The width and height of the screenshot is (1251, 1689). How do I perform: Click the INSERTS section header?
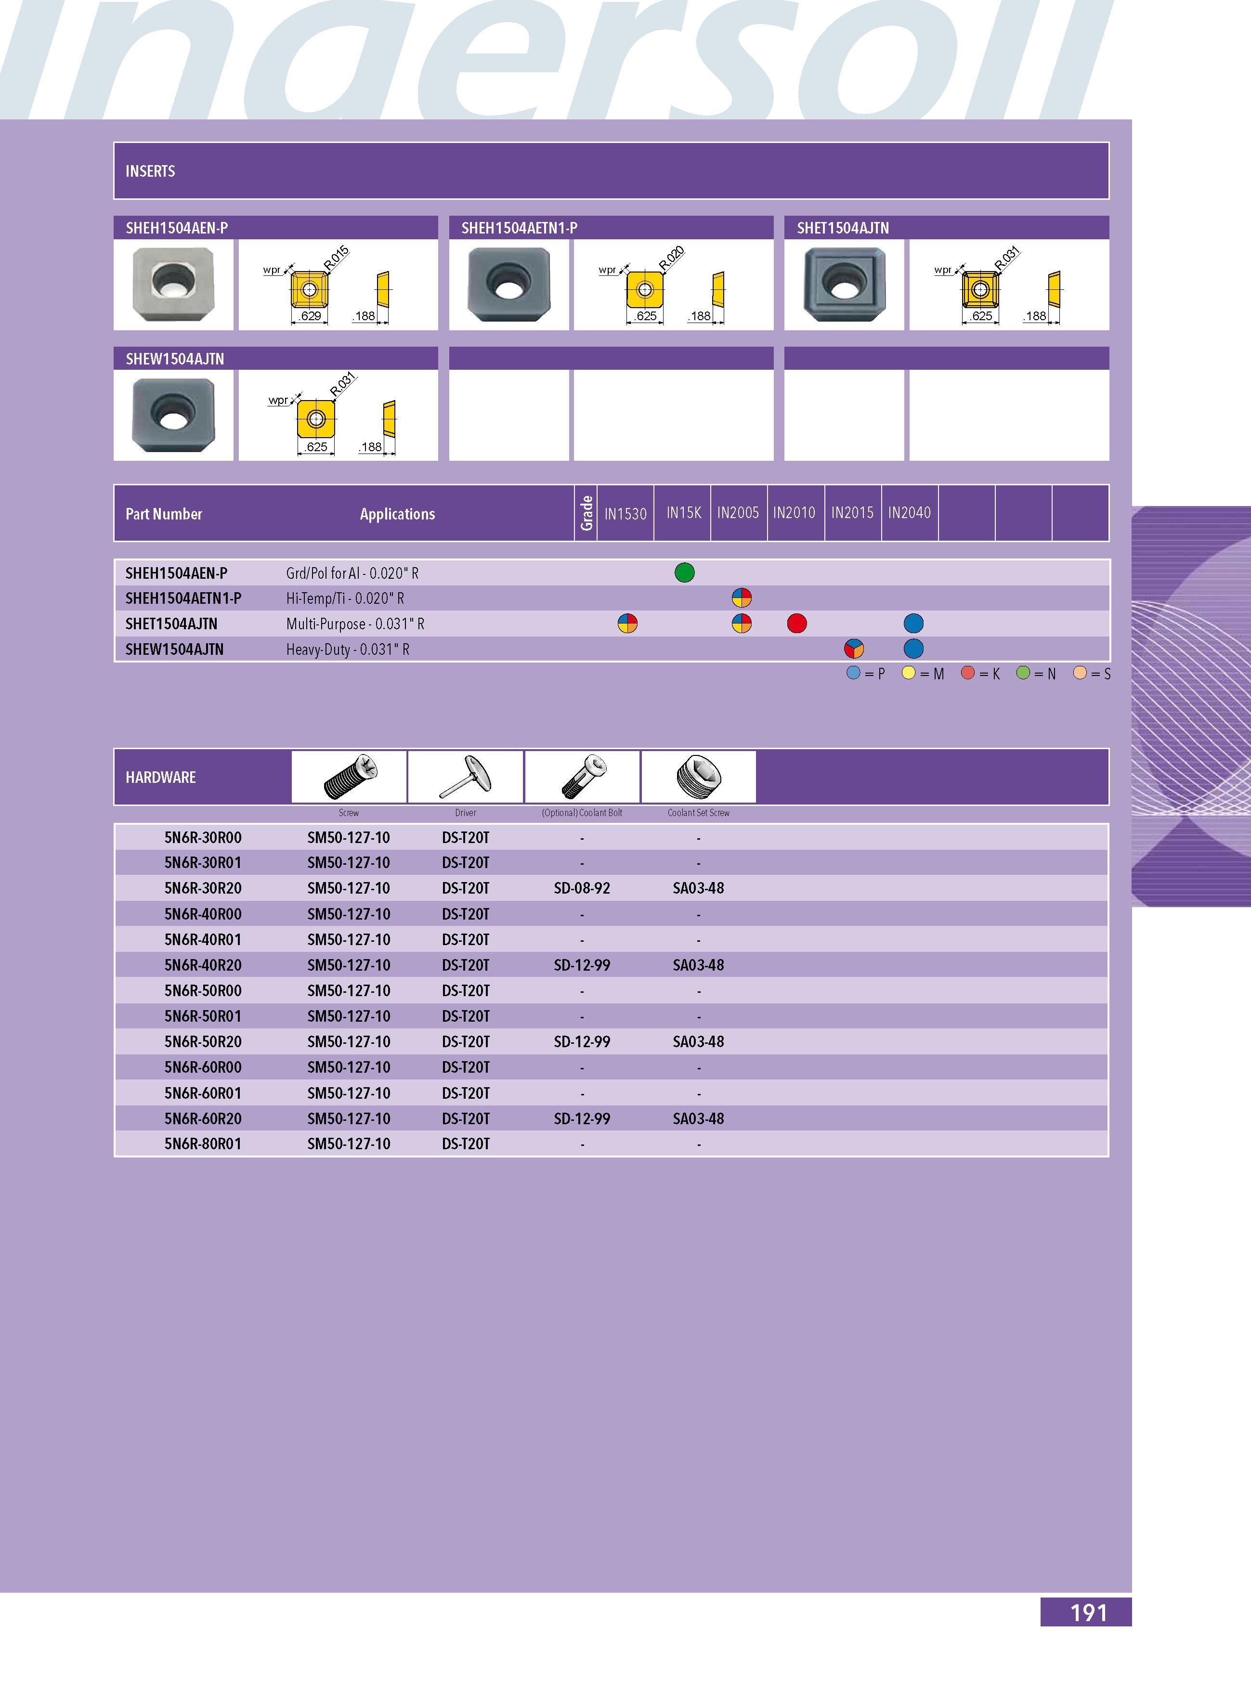611,171
